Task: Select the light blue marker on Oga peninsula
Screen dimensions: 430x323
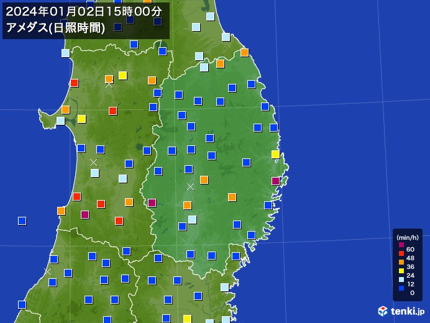Action: (61, 121)
